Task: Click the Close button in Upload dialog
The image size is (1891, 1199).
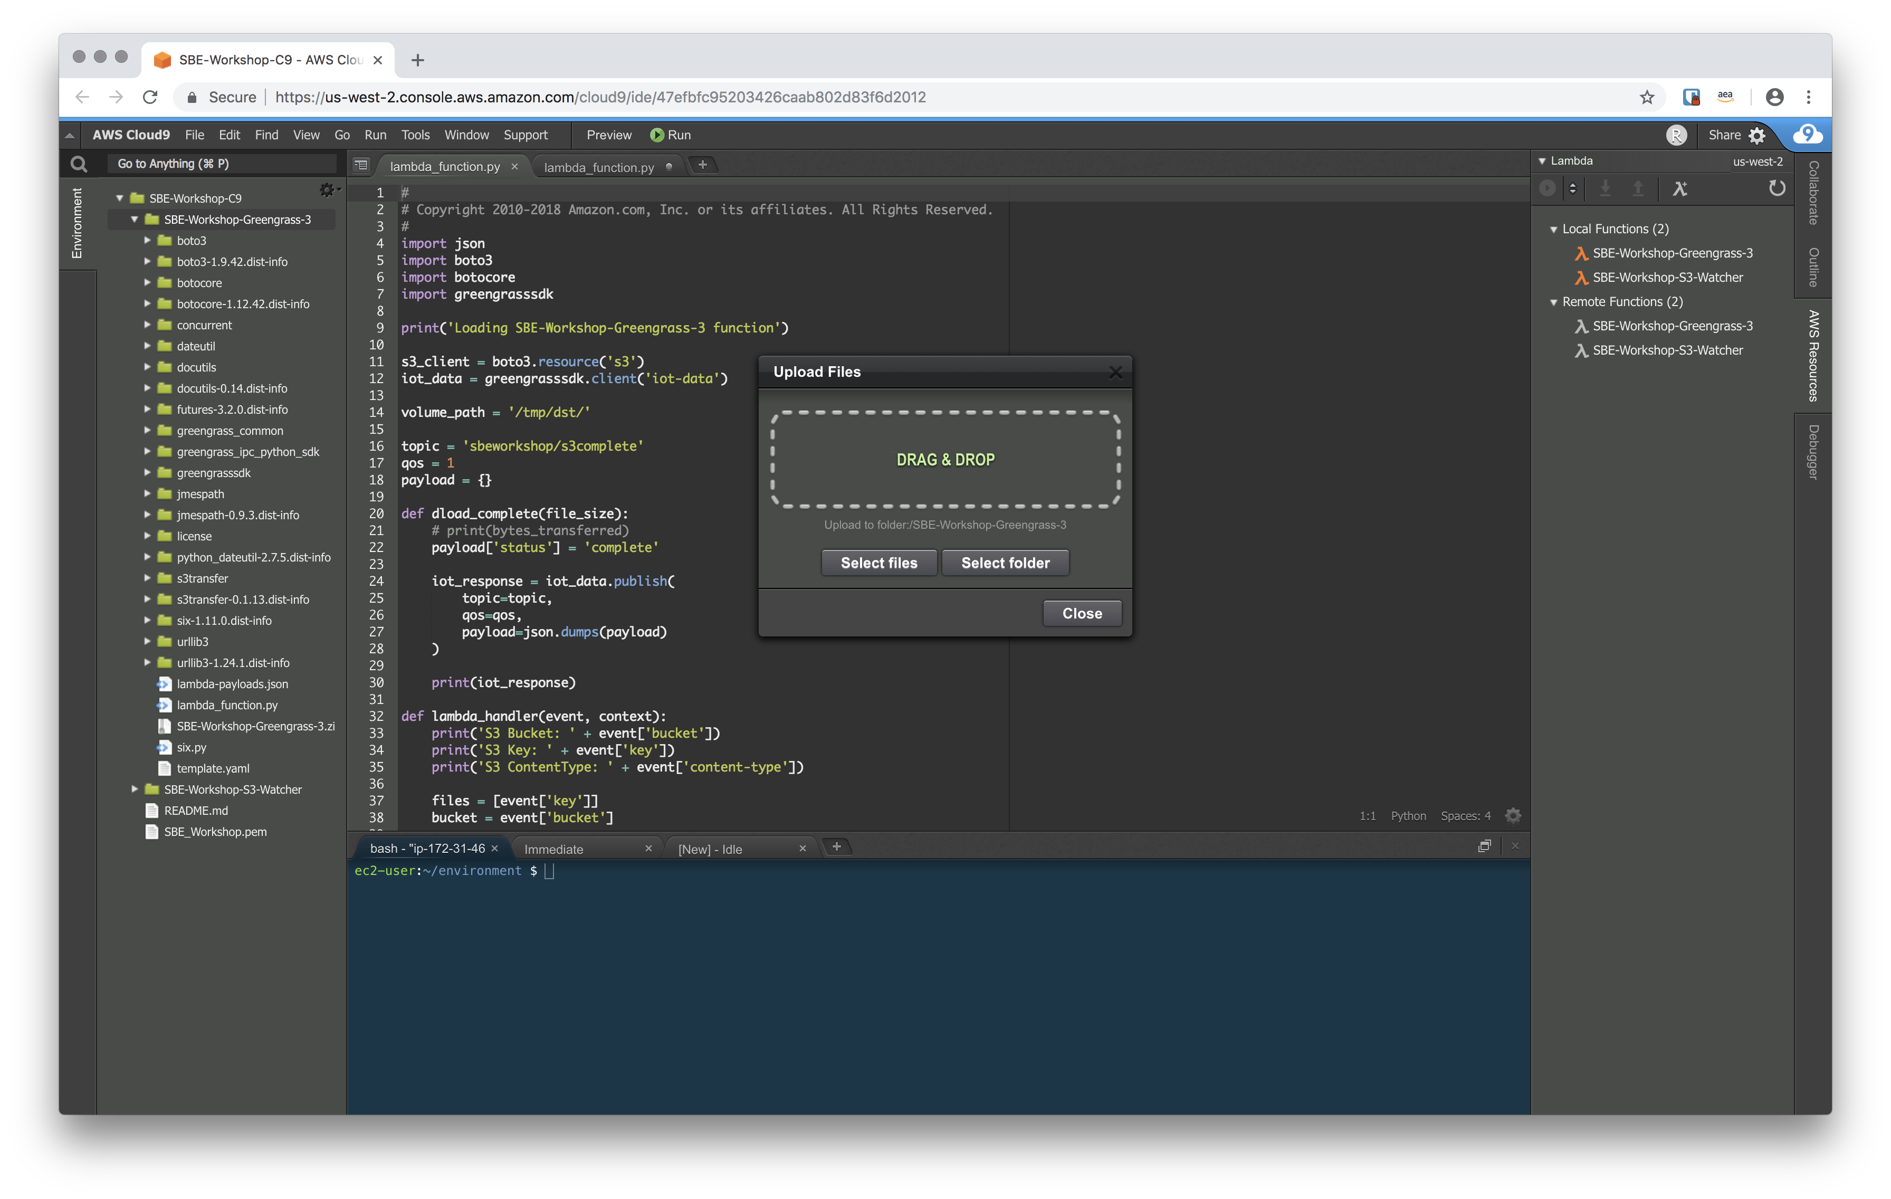Action: [1082, 613]
